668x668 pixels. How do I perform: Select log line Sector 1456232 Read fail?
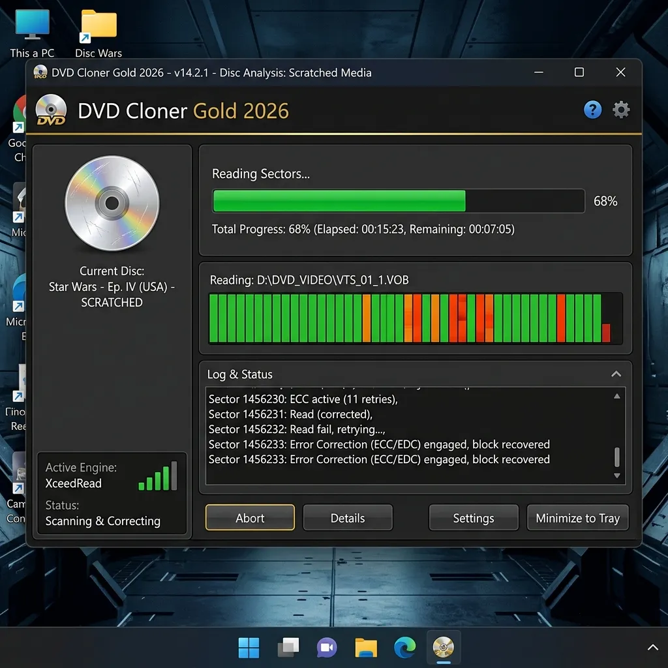click(x=297, y=429)
